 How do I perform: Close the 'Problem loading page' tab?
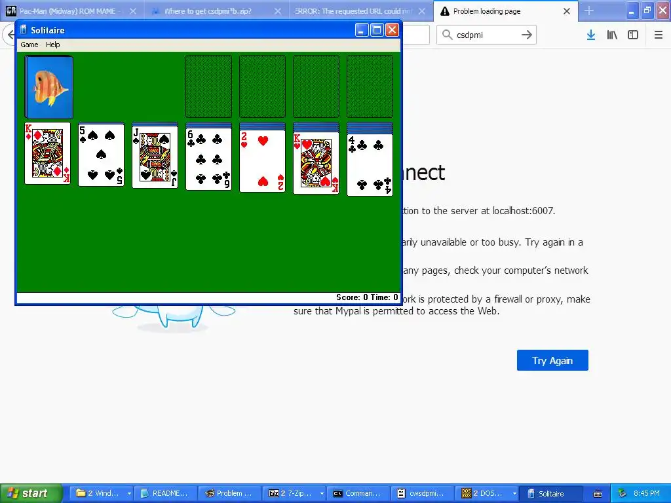(x=567, y=11)
